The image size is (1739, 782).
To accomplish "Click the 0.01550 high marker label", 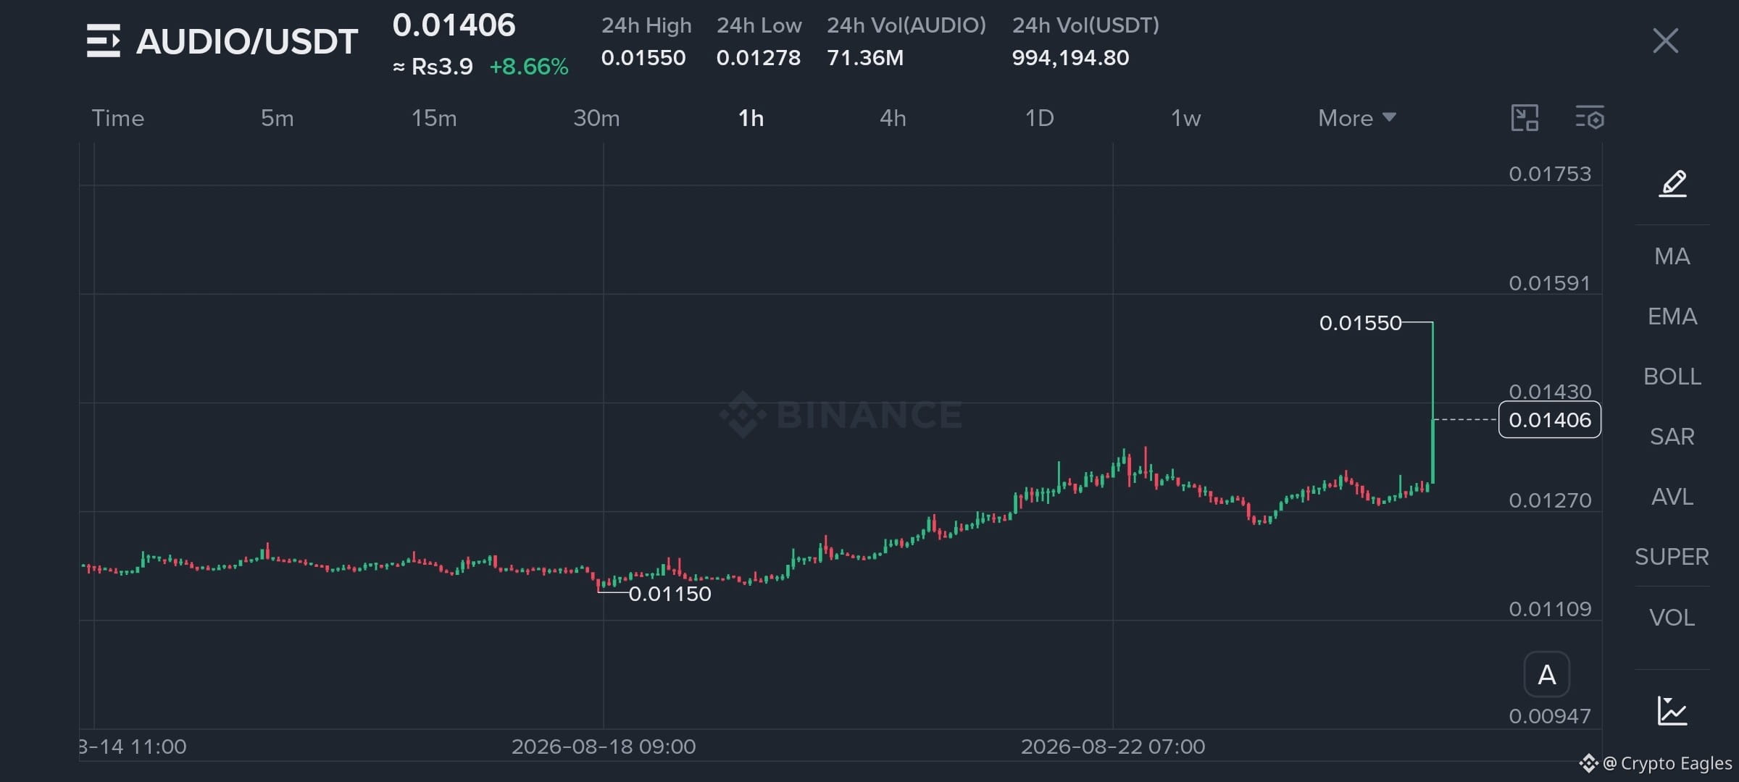I will (1361, 323).
